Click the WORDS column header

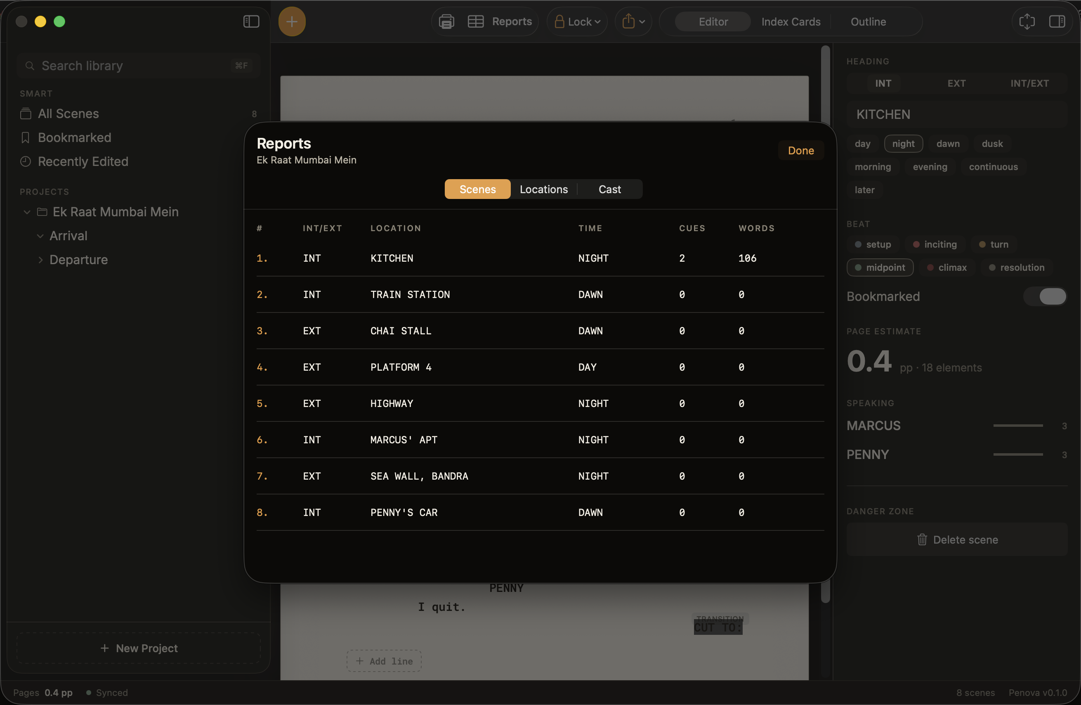pyautogui.click(x=756, y=228)
